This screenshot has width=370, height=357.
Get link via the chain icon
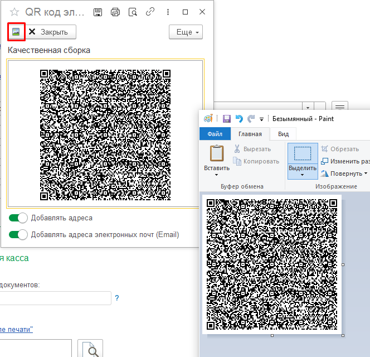coord(150,12)
